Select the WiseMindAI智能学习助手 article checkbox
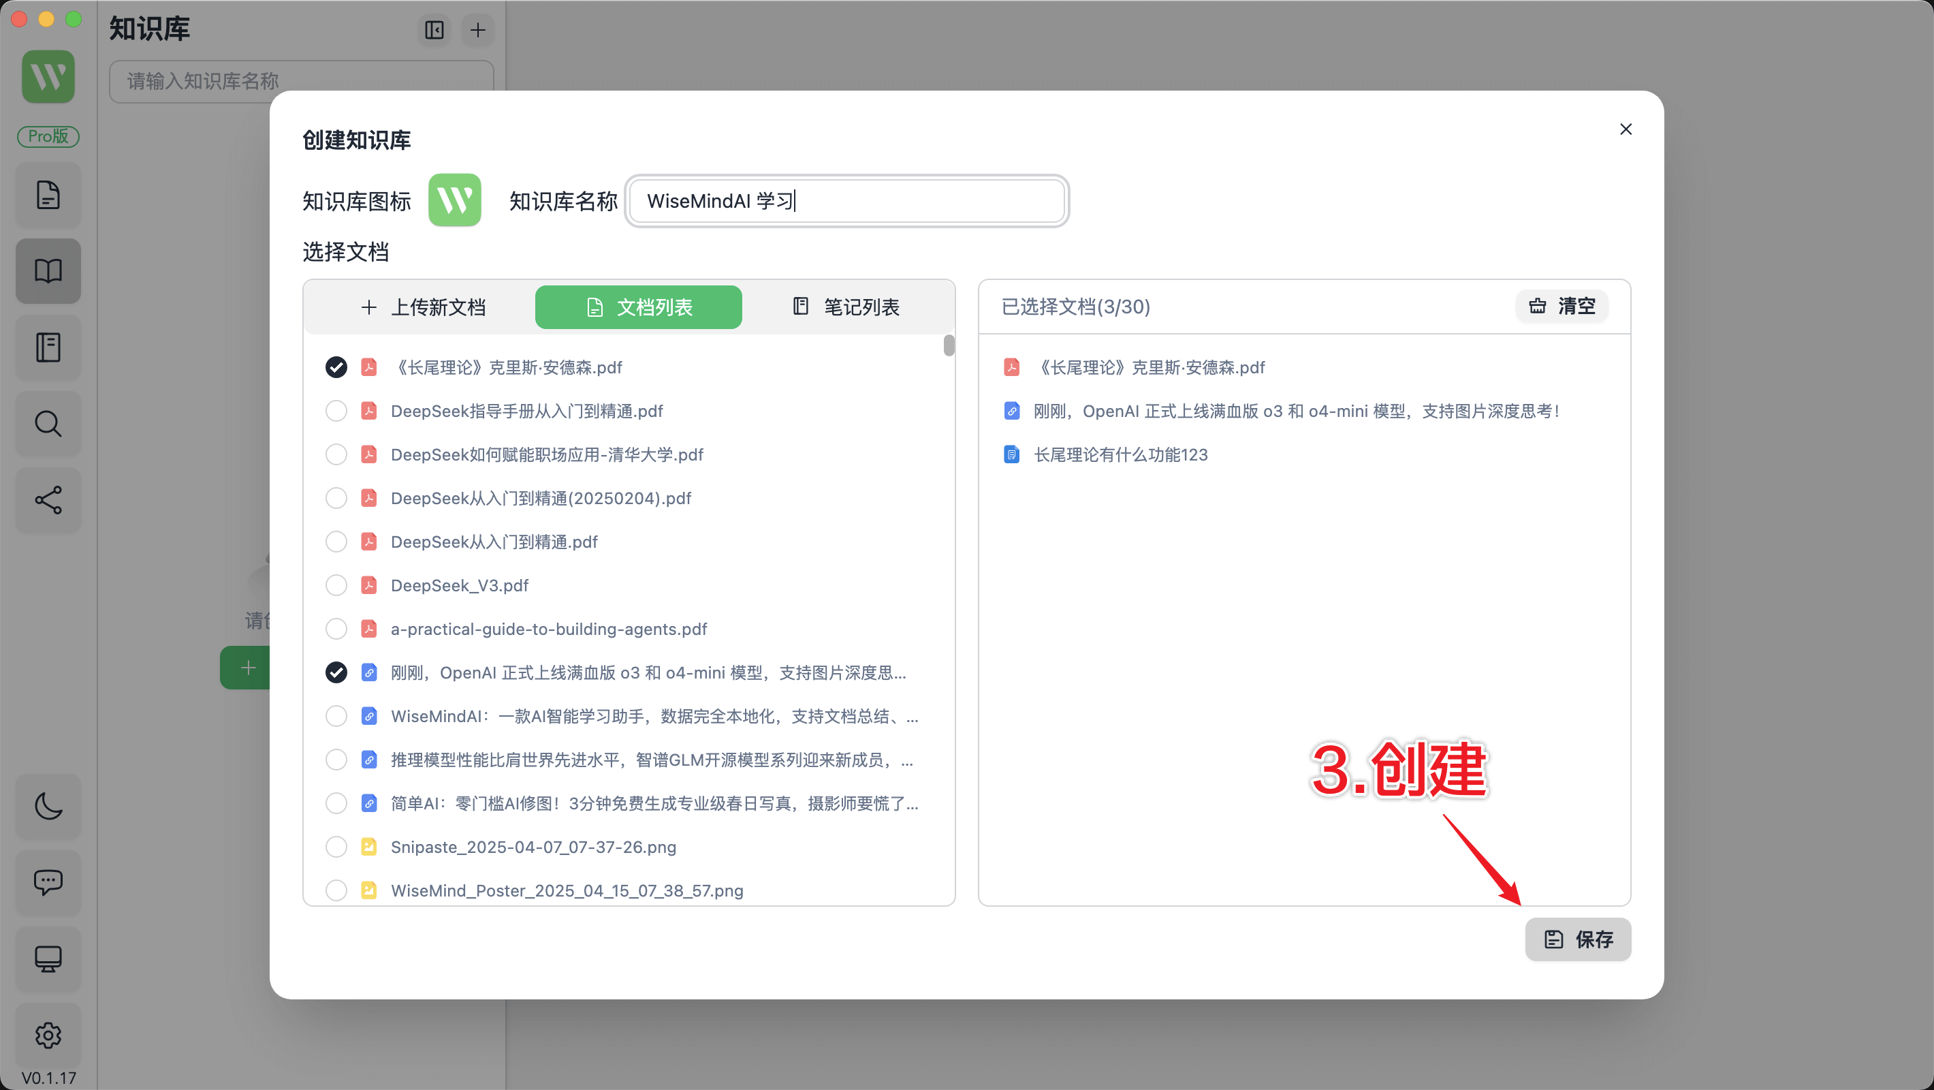This screenshot has height=1090, width=1934. (x=336, y=716)
